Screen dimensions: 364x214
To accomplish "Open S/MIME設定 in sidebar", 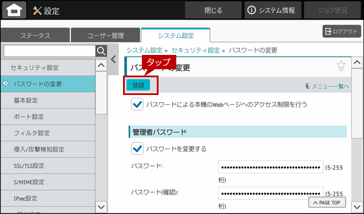I will 48,182.
